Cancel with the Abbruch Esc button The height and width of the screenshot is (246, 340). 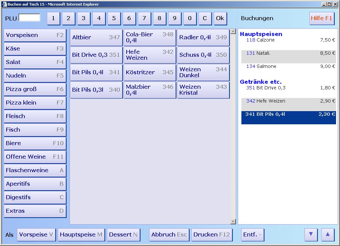coord(169,235)
